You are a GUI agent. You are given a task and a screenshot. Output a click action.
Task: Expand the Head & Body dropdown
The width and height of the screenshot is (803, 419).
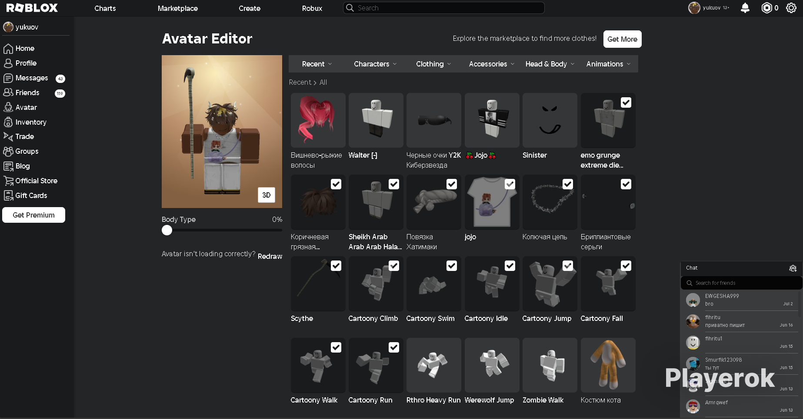pyautogui.click(x=550, y=64)
